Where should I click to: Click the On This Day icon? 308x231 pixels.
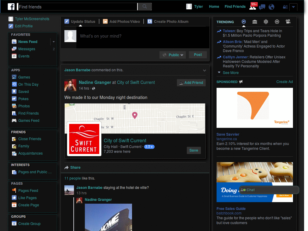click(14, 84)
